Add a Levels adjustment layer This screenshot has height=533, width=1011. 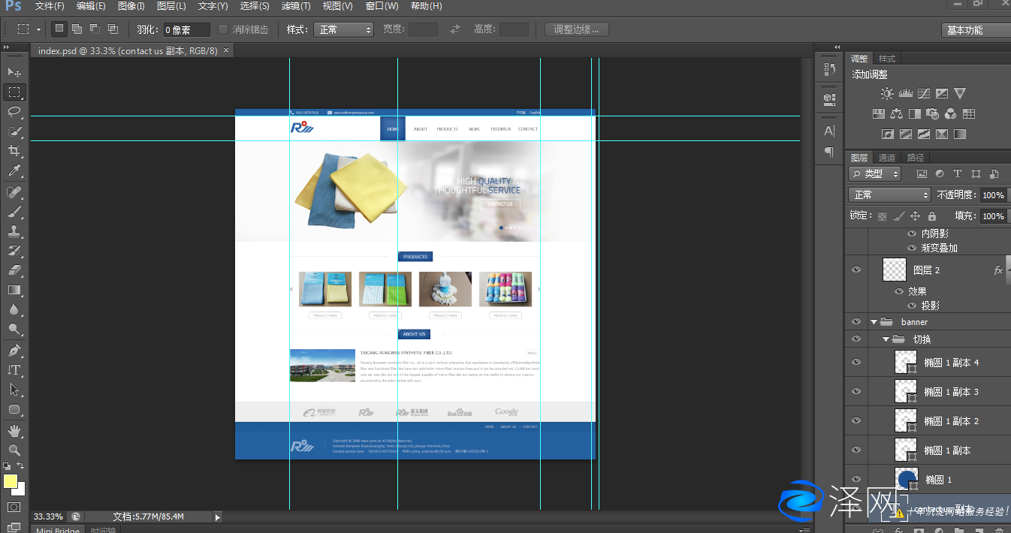[905, 93]
